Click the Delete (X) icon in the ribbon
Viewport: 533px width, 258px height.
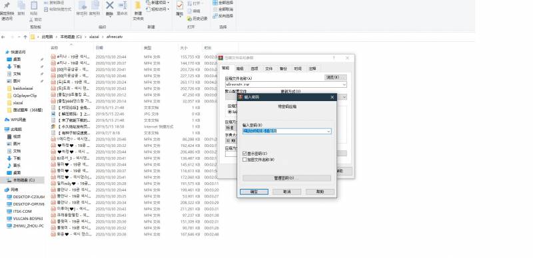(x=109, y=5)
